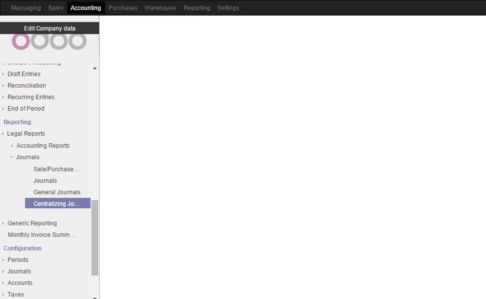
Task: Click the sidebar scrollbar up arrow
Action: pyautogui.click(x=95, y=68)
